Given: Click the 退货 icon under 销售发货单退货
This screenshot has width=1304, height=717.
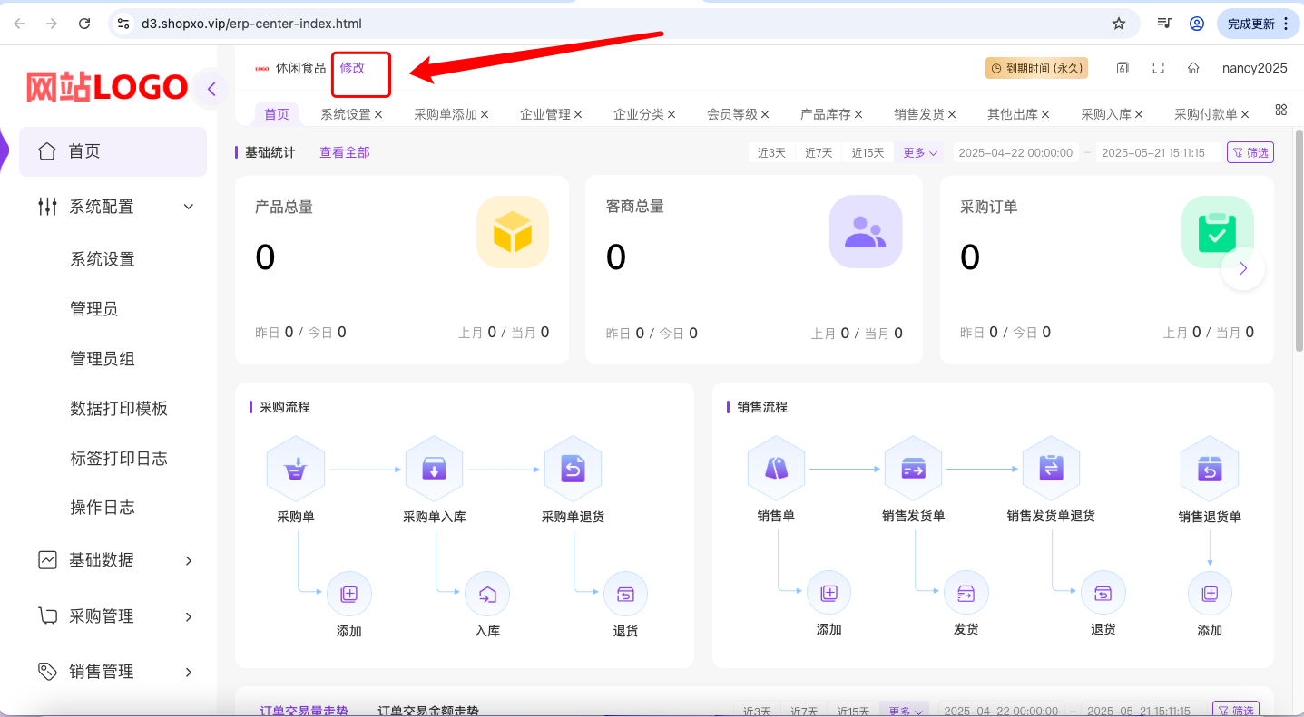Looking at the screenshot, I should [x=1103, y=594].
